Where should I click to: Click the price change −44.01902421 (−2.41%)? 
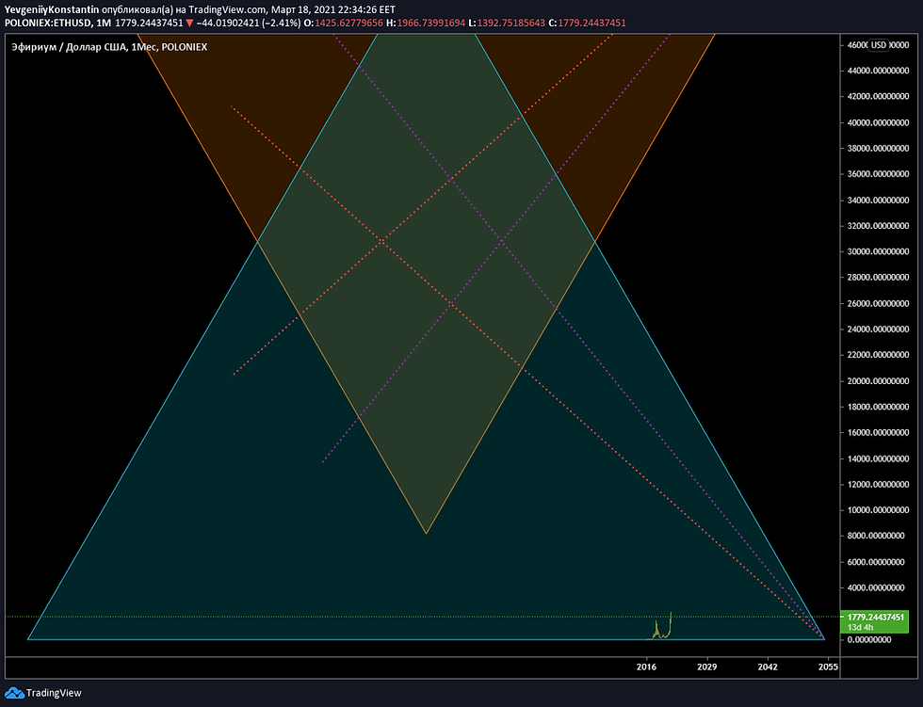(x=249, y=23)
